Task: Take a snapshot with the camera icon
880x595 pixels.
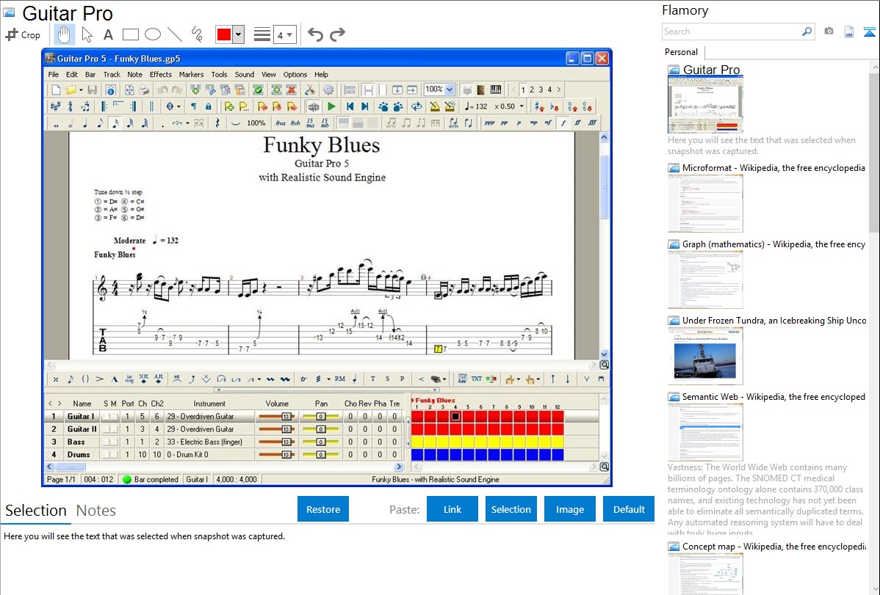Action: tap(829, 32)
